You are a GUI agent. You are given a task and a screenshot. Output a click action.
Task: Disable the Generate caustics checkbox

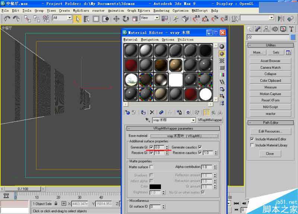coord(200,147)
